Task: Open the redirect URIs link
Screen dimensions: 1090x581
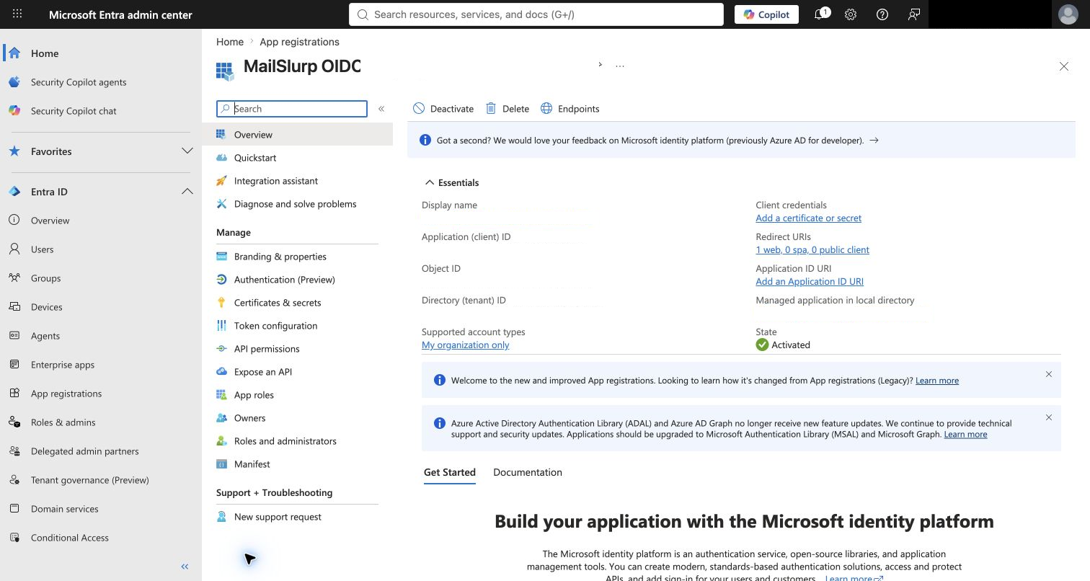Action: pos(812,250)
